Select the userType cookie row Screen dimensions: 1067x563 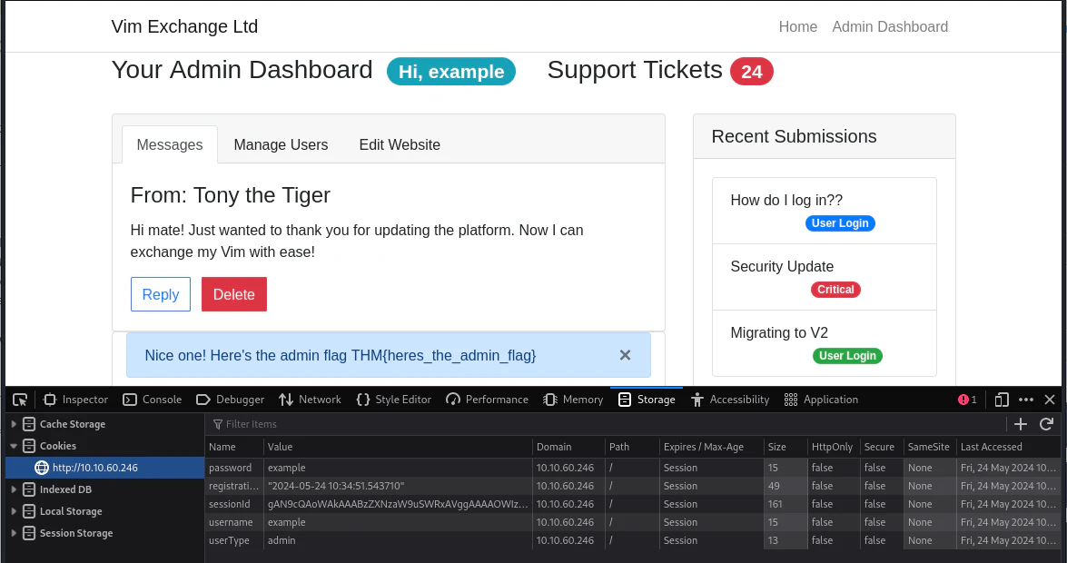pyautogui.click(x=631, y=540)
